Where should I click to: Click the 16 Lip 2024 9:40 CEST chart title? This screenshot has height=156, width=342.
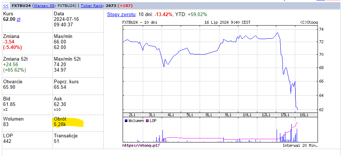227,22
